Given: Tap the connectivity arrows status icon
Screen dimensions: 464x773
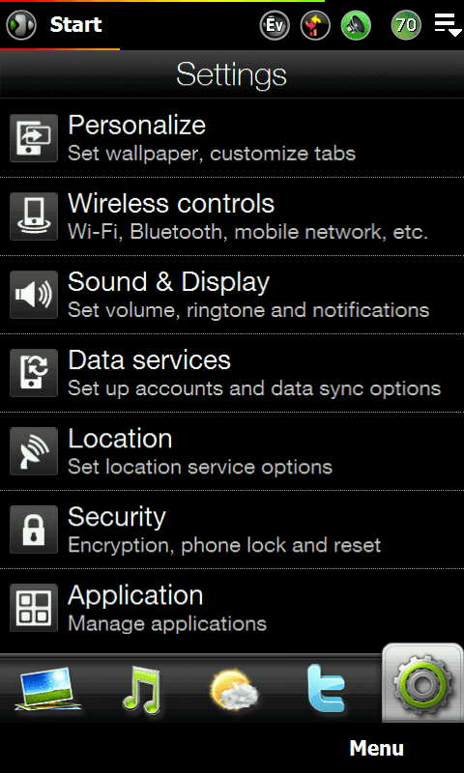Looking at the screenshot, I should click(x=315, y=25).
